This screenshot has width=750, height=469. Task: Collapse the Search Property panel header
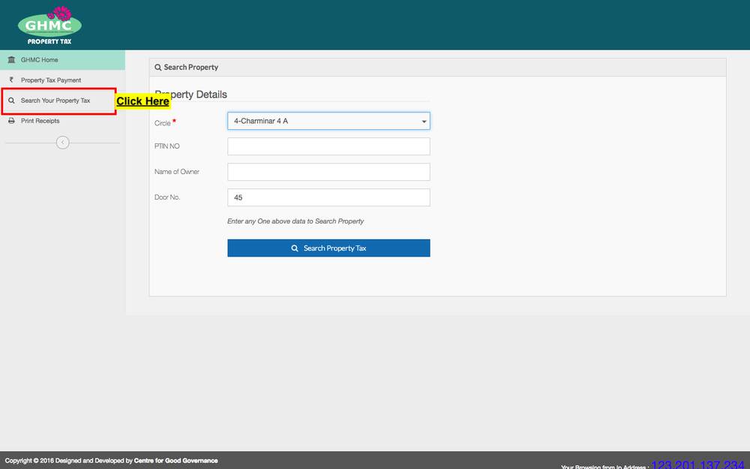click(x=187, y=67)
